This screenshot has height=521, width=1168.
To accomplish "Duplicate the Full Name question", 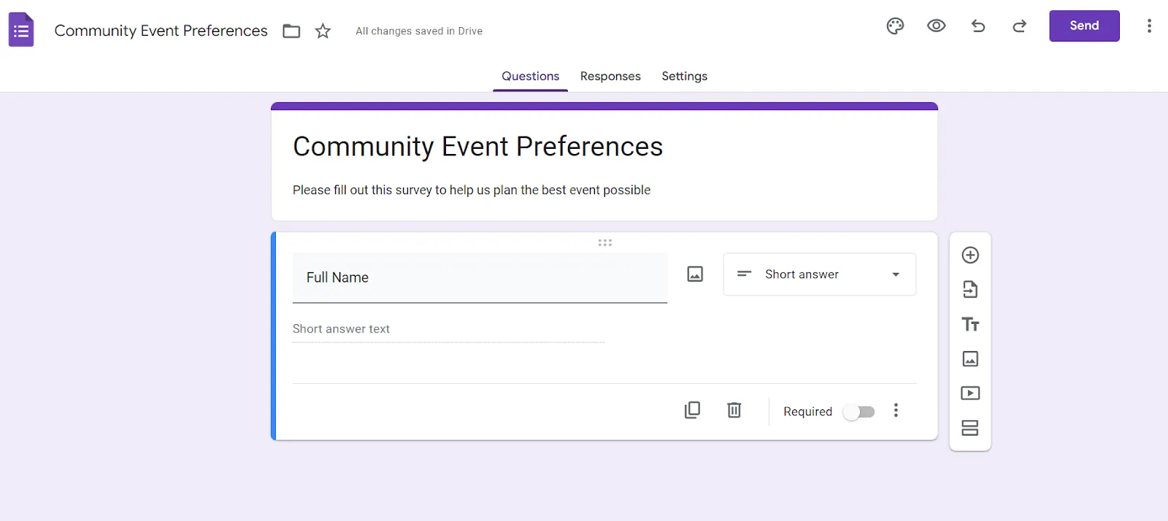I will [692, 410].
